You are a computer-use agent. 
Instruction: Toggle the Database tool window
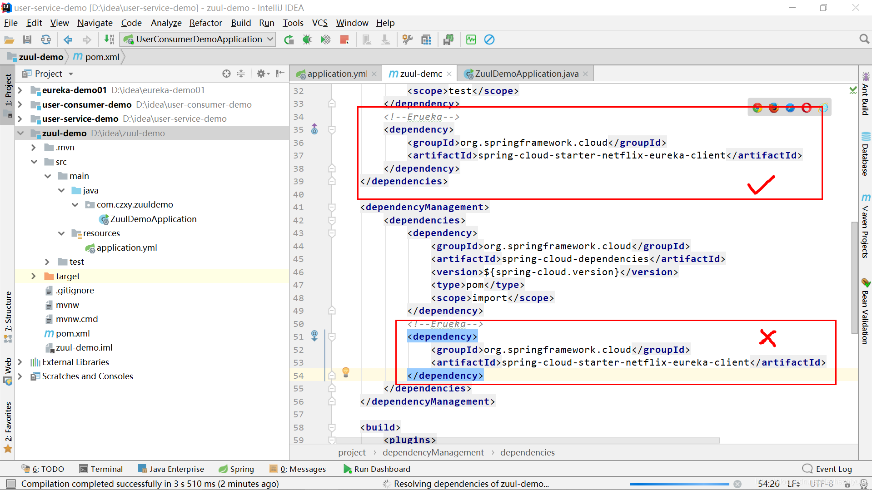[865, 153]
